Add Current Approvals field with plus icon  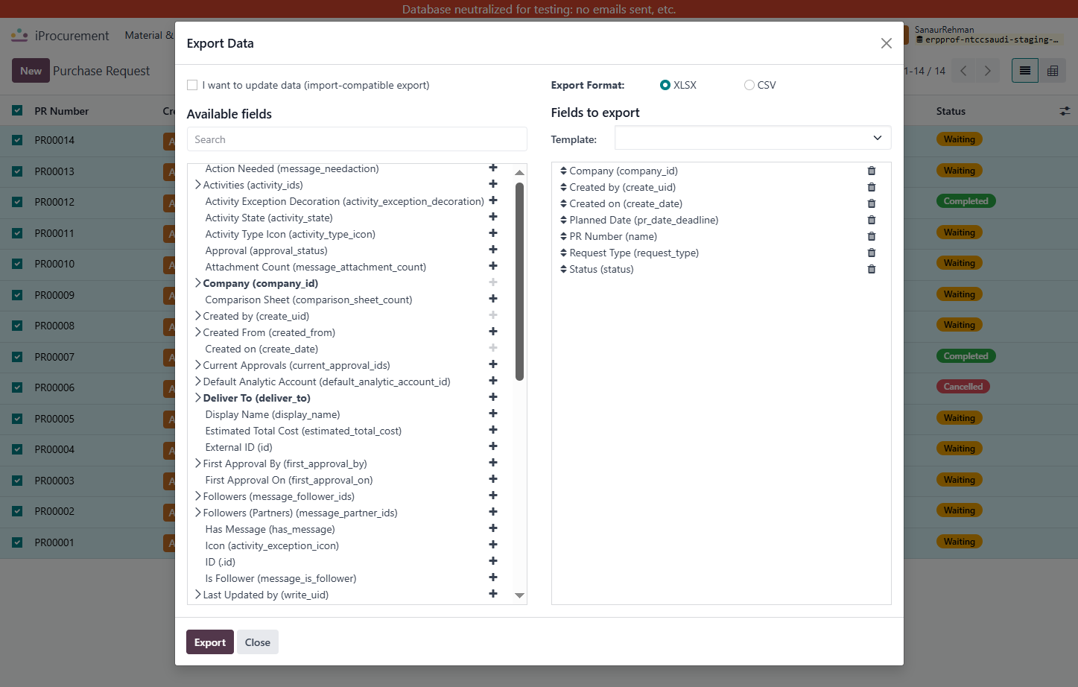(x=493, y=364)
